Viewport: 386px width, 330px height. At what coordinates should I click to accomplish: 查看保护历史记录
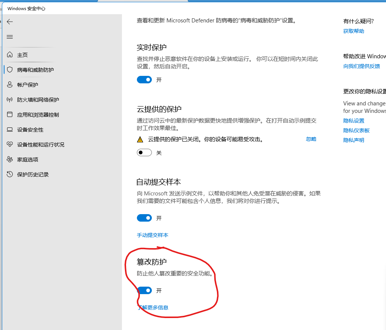pyautogui.click(x=10, y=174)
